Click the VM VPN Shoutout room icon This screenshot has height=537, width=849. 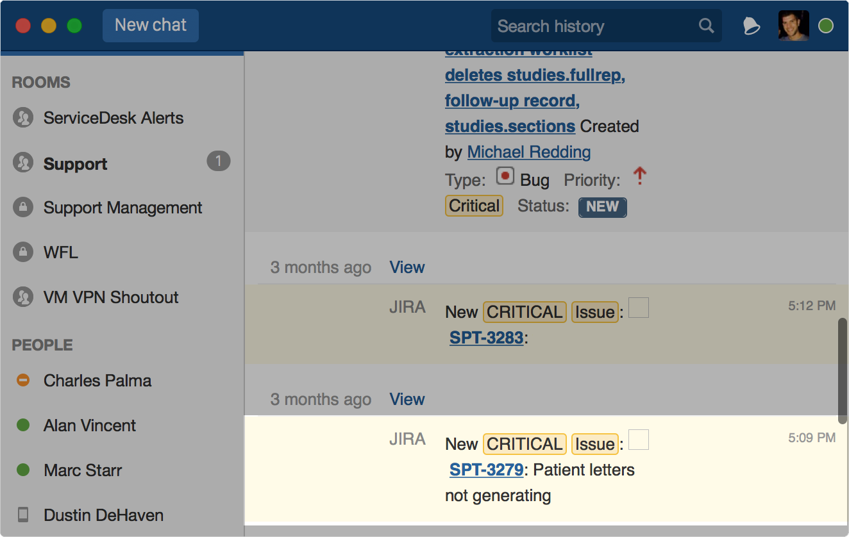(23, 297)
